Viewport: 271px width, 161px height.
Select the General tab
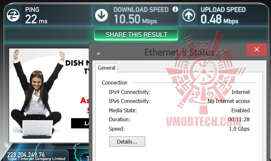[106, 68]
